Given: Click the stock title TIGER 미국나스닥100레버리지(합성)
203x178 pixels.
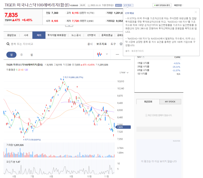Looking at the screenshot, I should 37,5.
